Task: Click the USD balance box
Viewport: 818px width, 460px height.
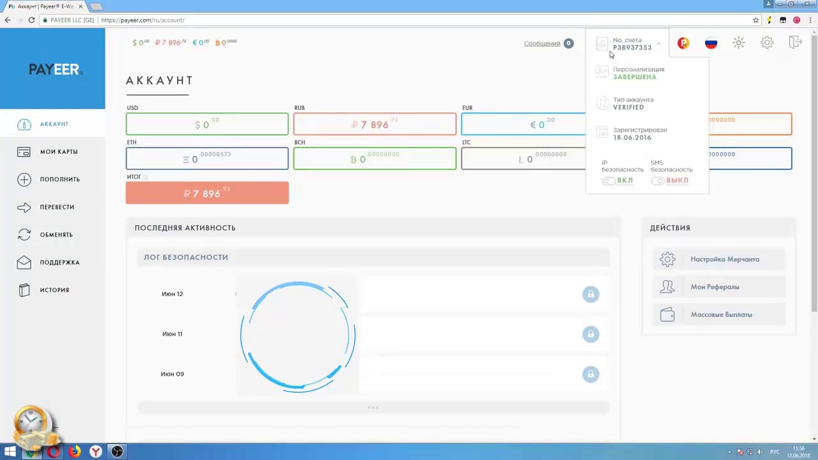Action: pos(207,124)
